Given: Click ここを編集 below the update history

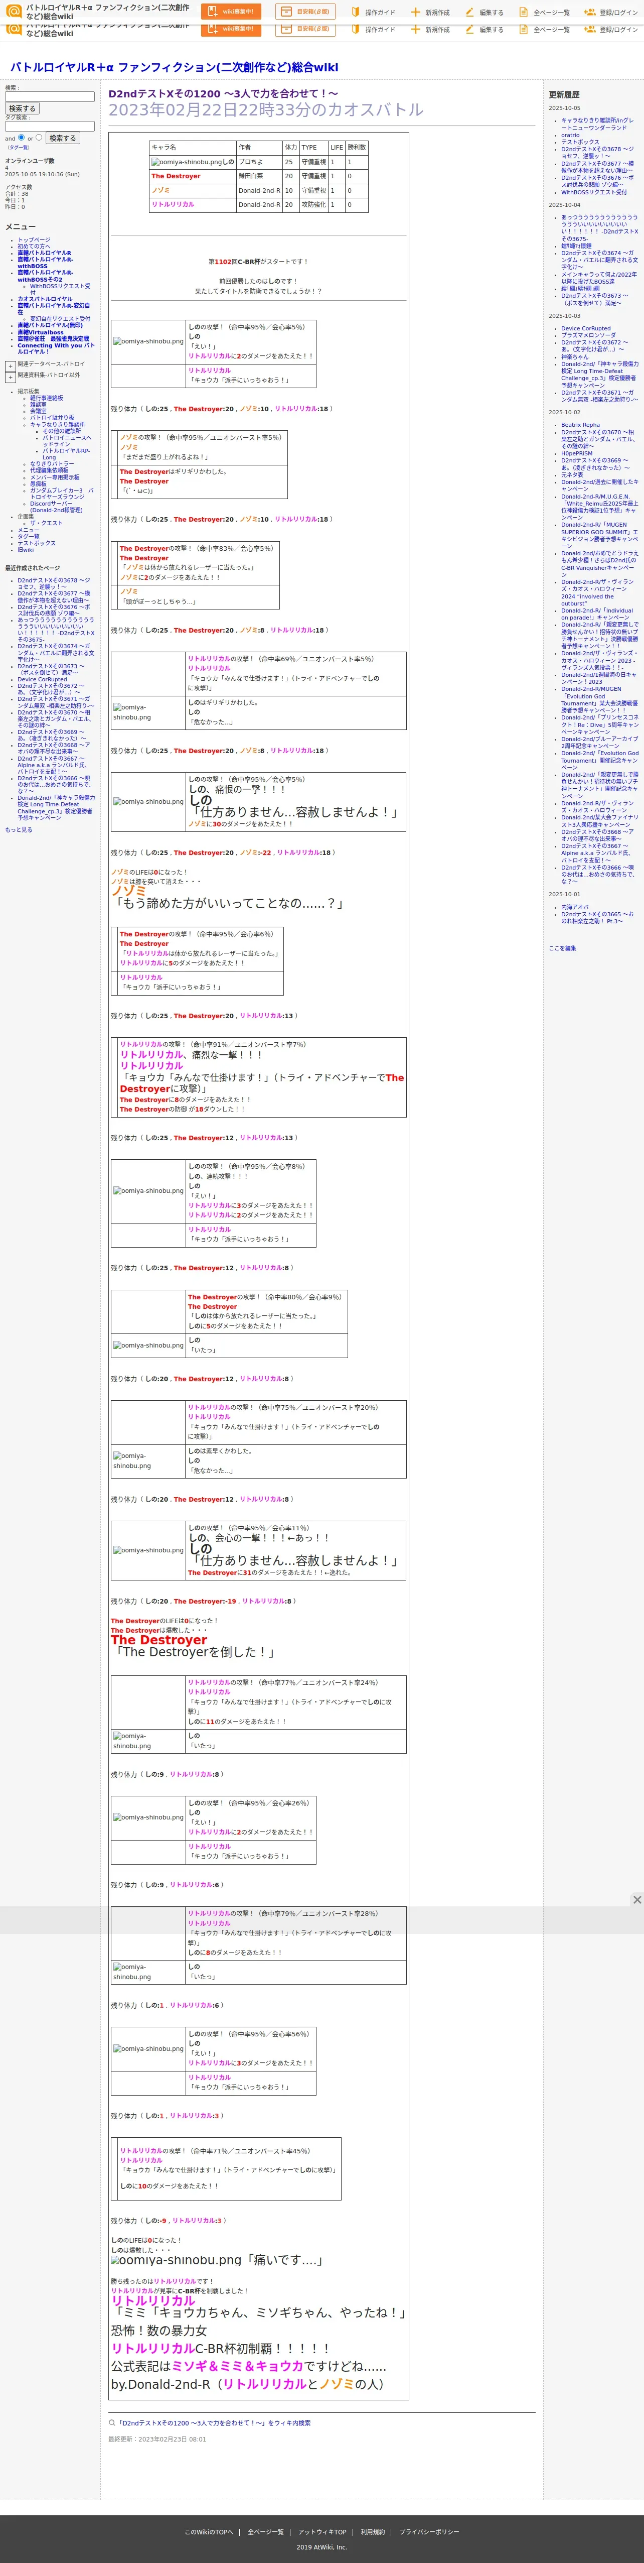Looking at the screenshot, I should click(563, 948).
